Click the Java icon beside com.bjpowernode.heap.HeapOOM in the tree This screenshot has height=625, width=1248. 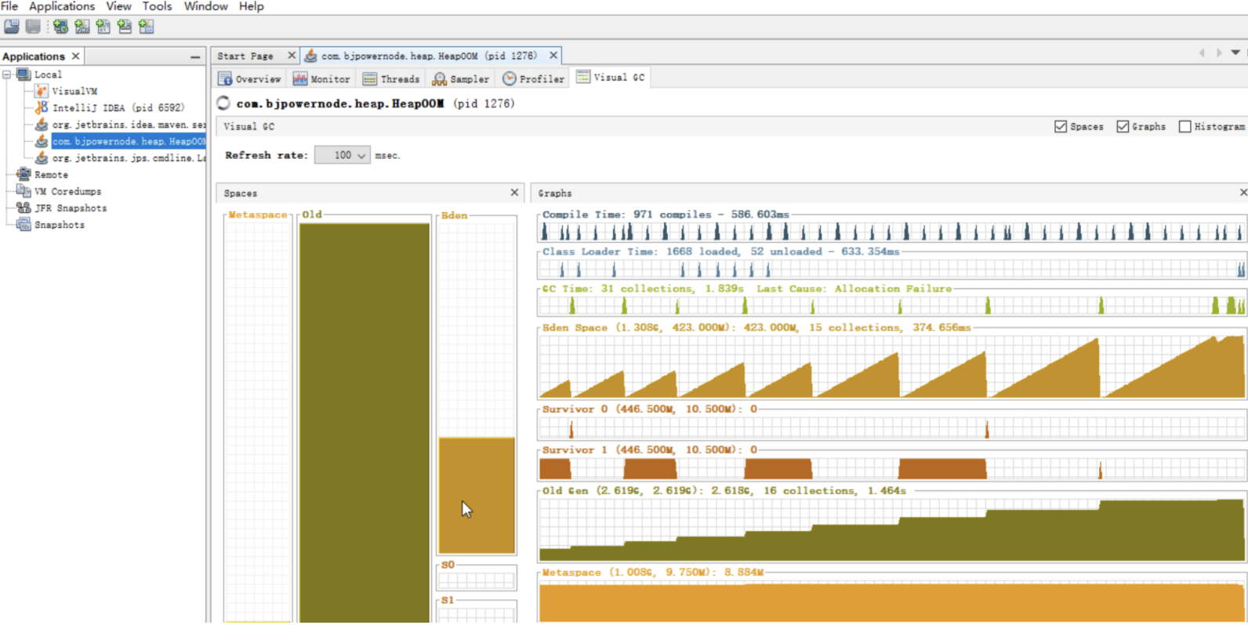[42, 141]
